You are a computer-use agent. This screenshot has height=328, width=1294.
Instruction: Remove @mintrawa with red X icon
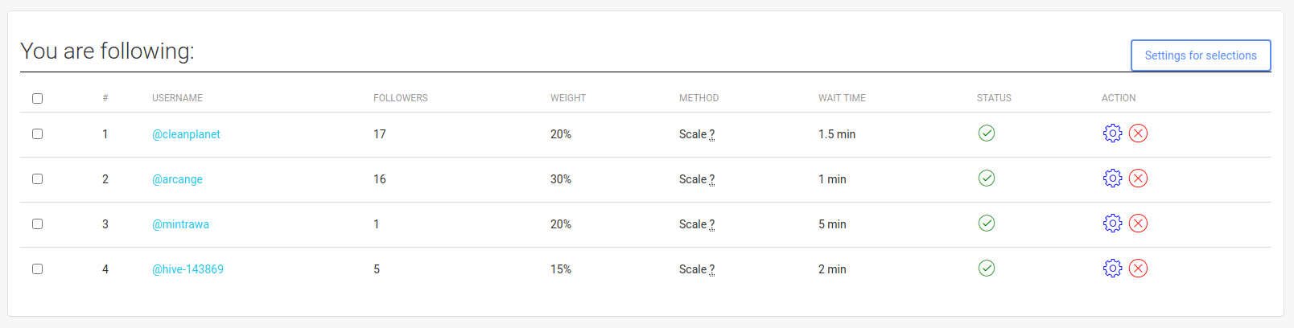coord(1138,223)
